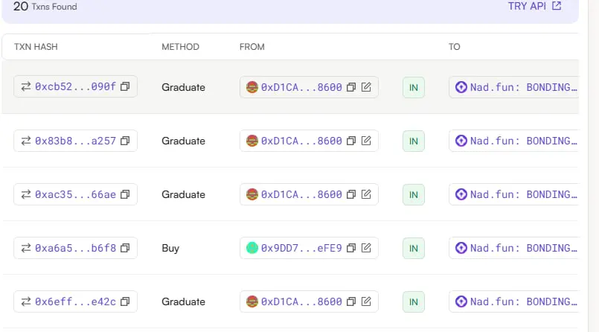Open transaction 0xcb52...090f details
Image resolution: width=599 pixels, height=332 pixels.
(76, 87)
